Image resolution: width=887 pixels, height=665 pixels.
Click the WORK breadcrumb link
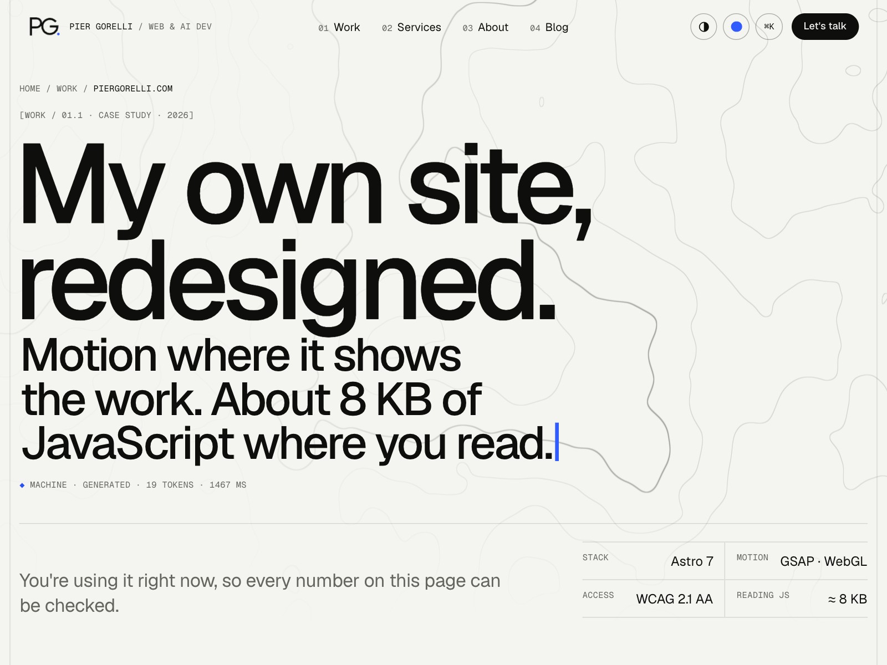tap(67, 89)
